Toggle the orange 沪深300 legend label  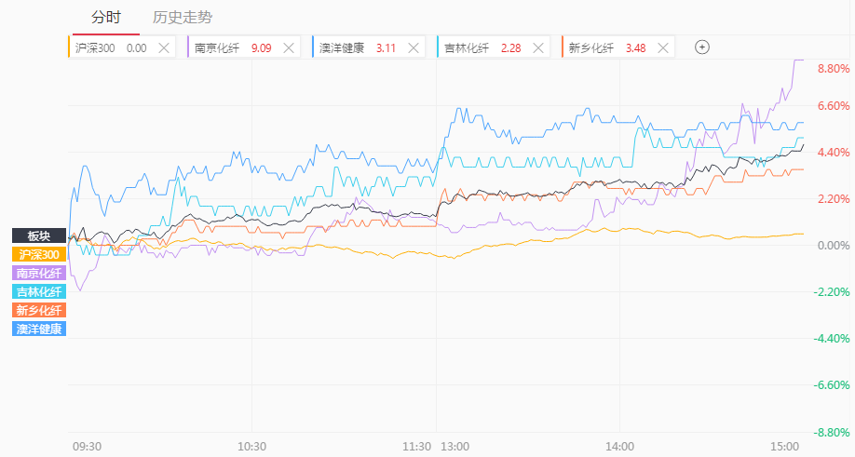pyautogui.click(x=39, y=254)
